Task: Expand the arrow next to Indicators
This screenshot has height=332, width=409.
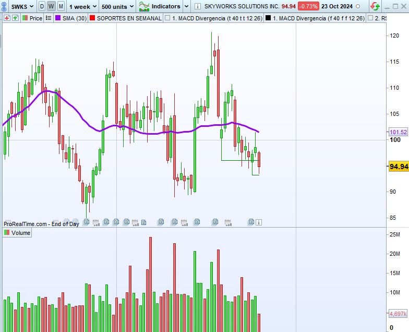Action: 186,6
